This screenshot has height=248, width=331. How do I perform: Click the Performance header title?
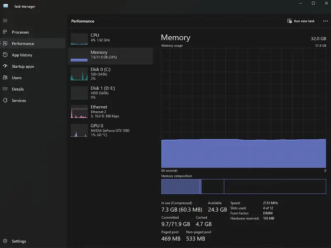click(83, 21)
